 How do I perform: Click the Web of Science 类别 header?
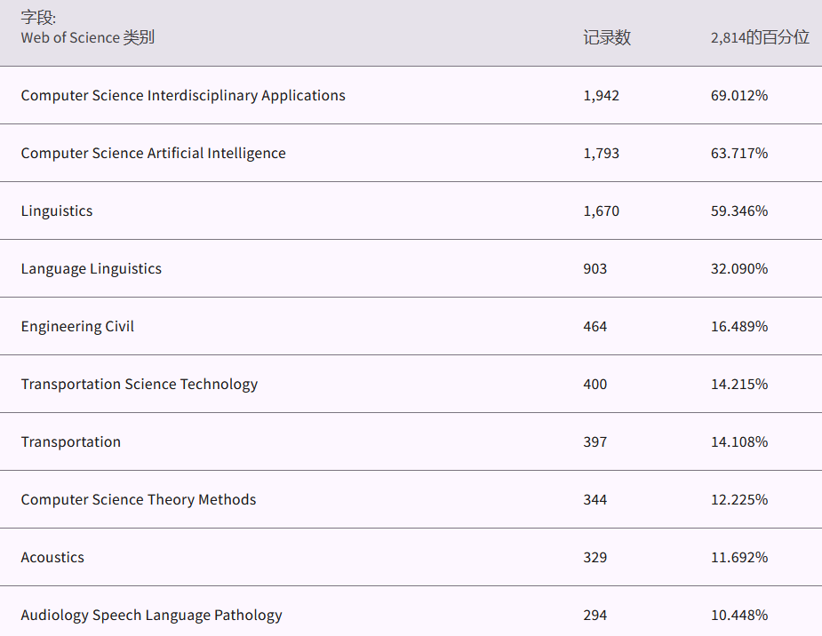pyautogui.click(x=87, y=37)
